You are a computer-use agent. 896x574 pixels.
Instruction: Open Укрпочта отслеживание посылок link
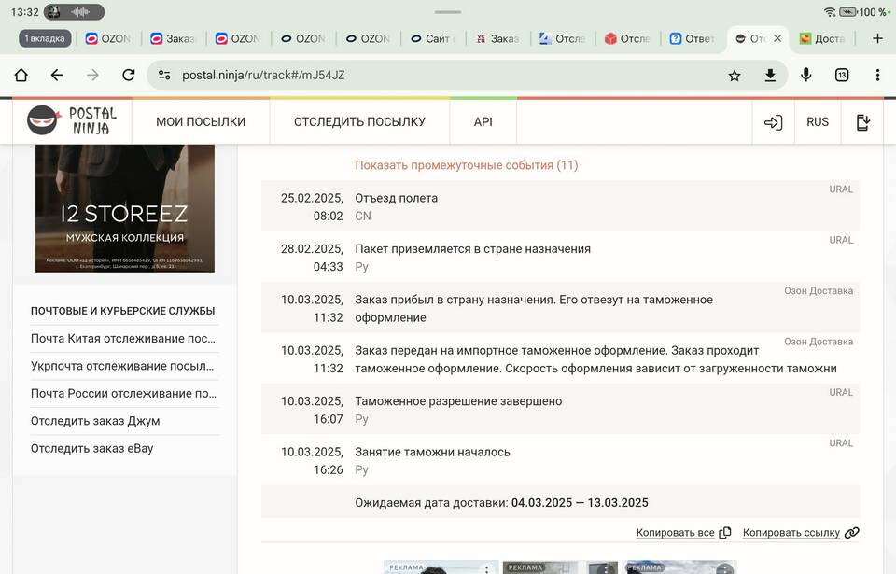(123, 366)
